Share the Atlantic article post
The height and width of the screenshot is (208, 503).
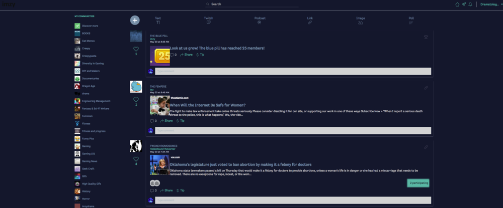pos(166,121)
